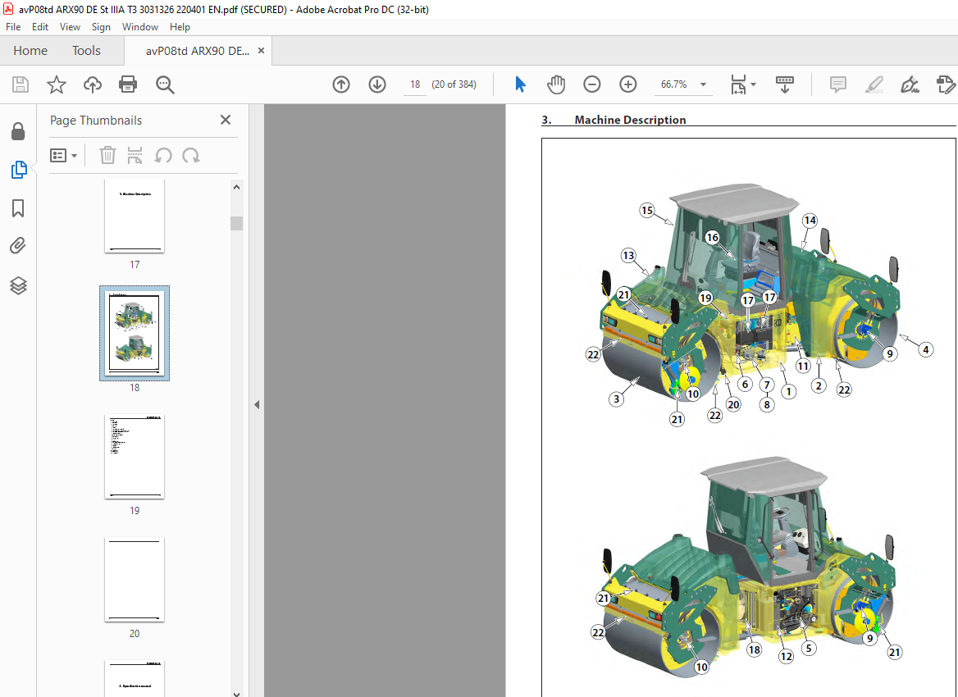Click the upload to cloud icon

tap(92, 84)
